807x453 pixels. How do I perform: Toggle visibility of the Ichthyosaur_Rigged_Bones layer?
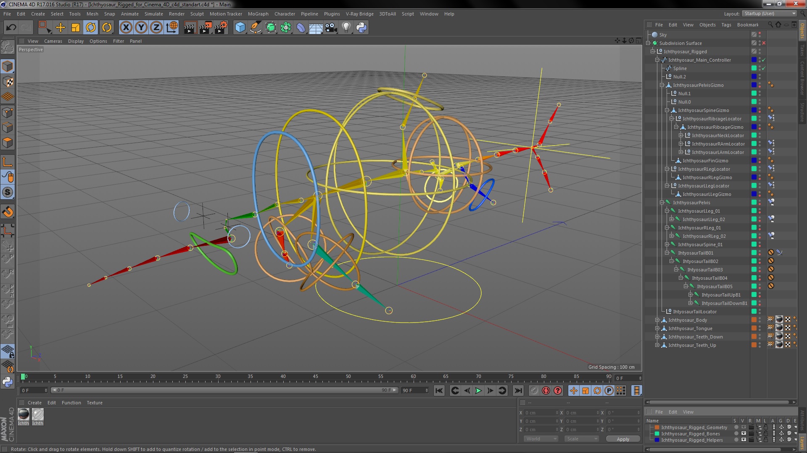click(743, 434)
